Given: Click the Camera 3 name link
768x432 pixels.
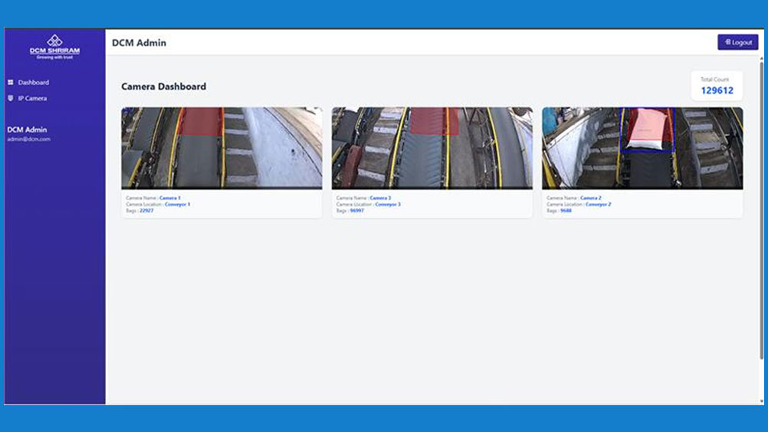Looking at the screenshot, I should 380,198.
